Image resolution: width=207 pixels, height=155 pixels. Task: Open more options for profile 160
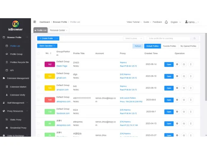(191, 88)
